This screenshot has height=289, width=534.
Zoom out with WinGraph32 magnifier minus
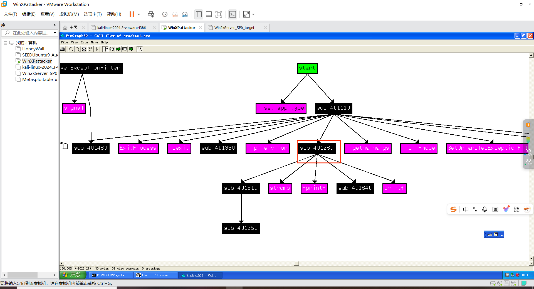click(x=78, y=49)
